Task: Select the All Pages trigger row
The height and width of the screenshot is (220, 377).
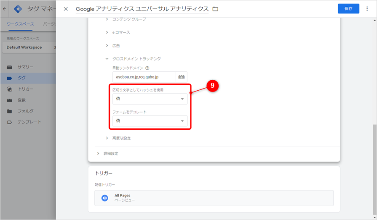Action: [x=214, y=198]
